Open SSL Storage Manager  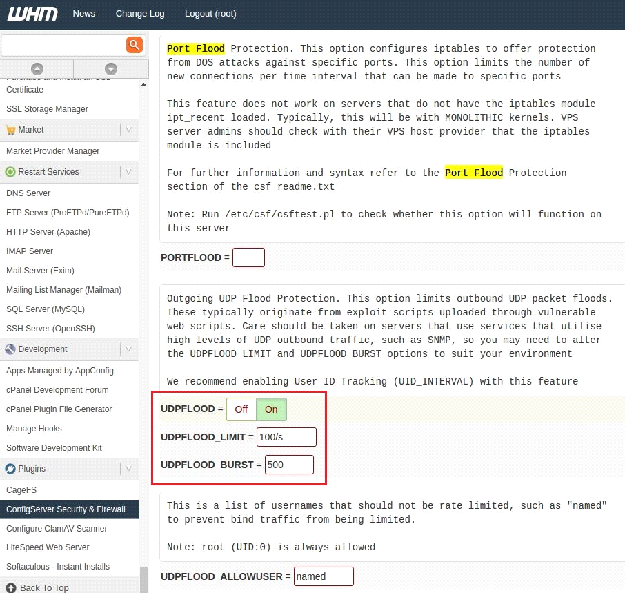47,109
